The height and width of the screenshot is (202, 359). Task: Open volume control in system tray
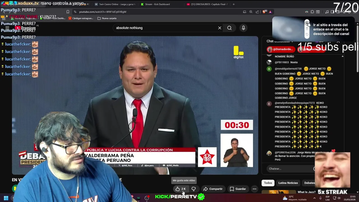(x=339, y=198)
